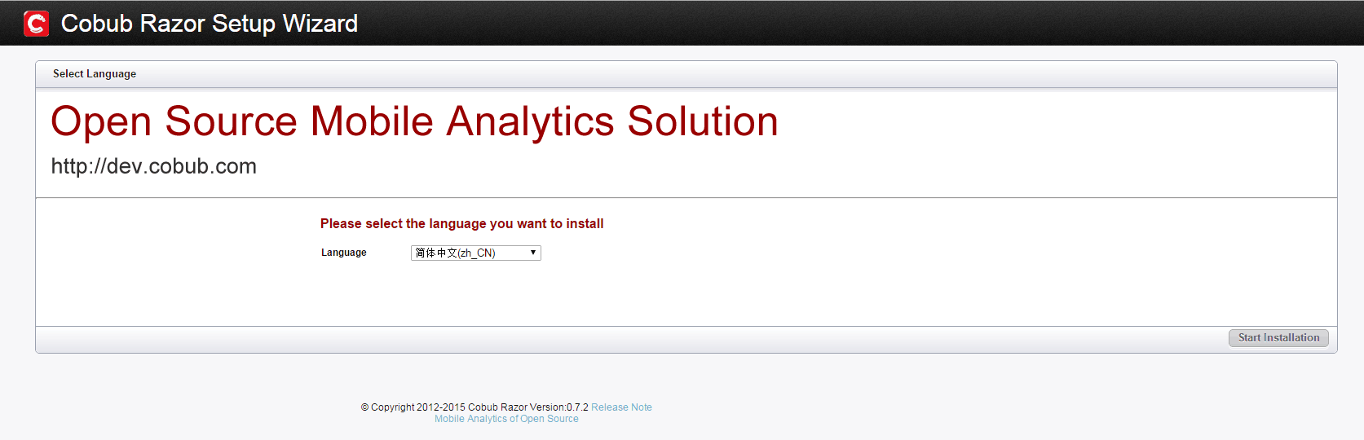
Task: Click the word Wizard in the top banner
Action: point(320,24)
